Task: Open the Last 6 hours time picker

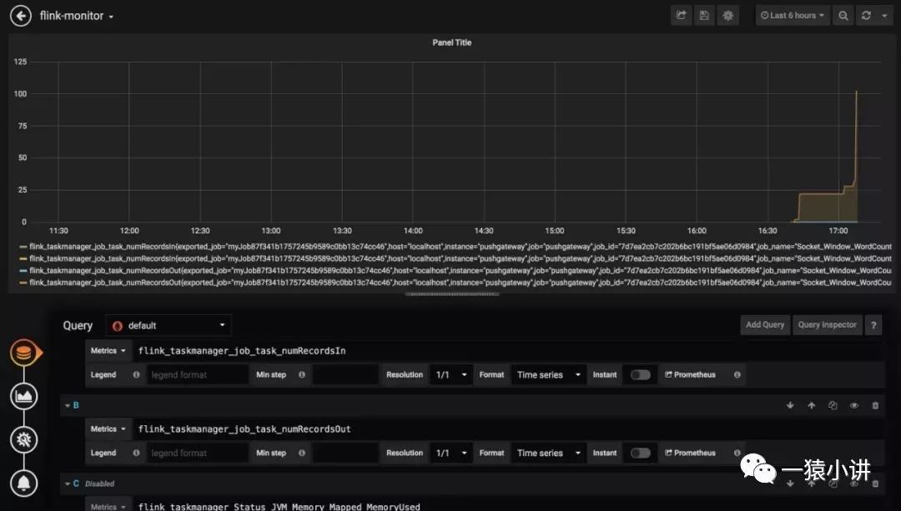Action: coord(793,16)
